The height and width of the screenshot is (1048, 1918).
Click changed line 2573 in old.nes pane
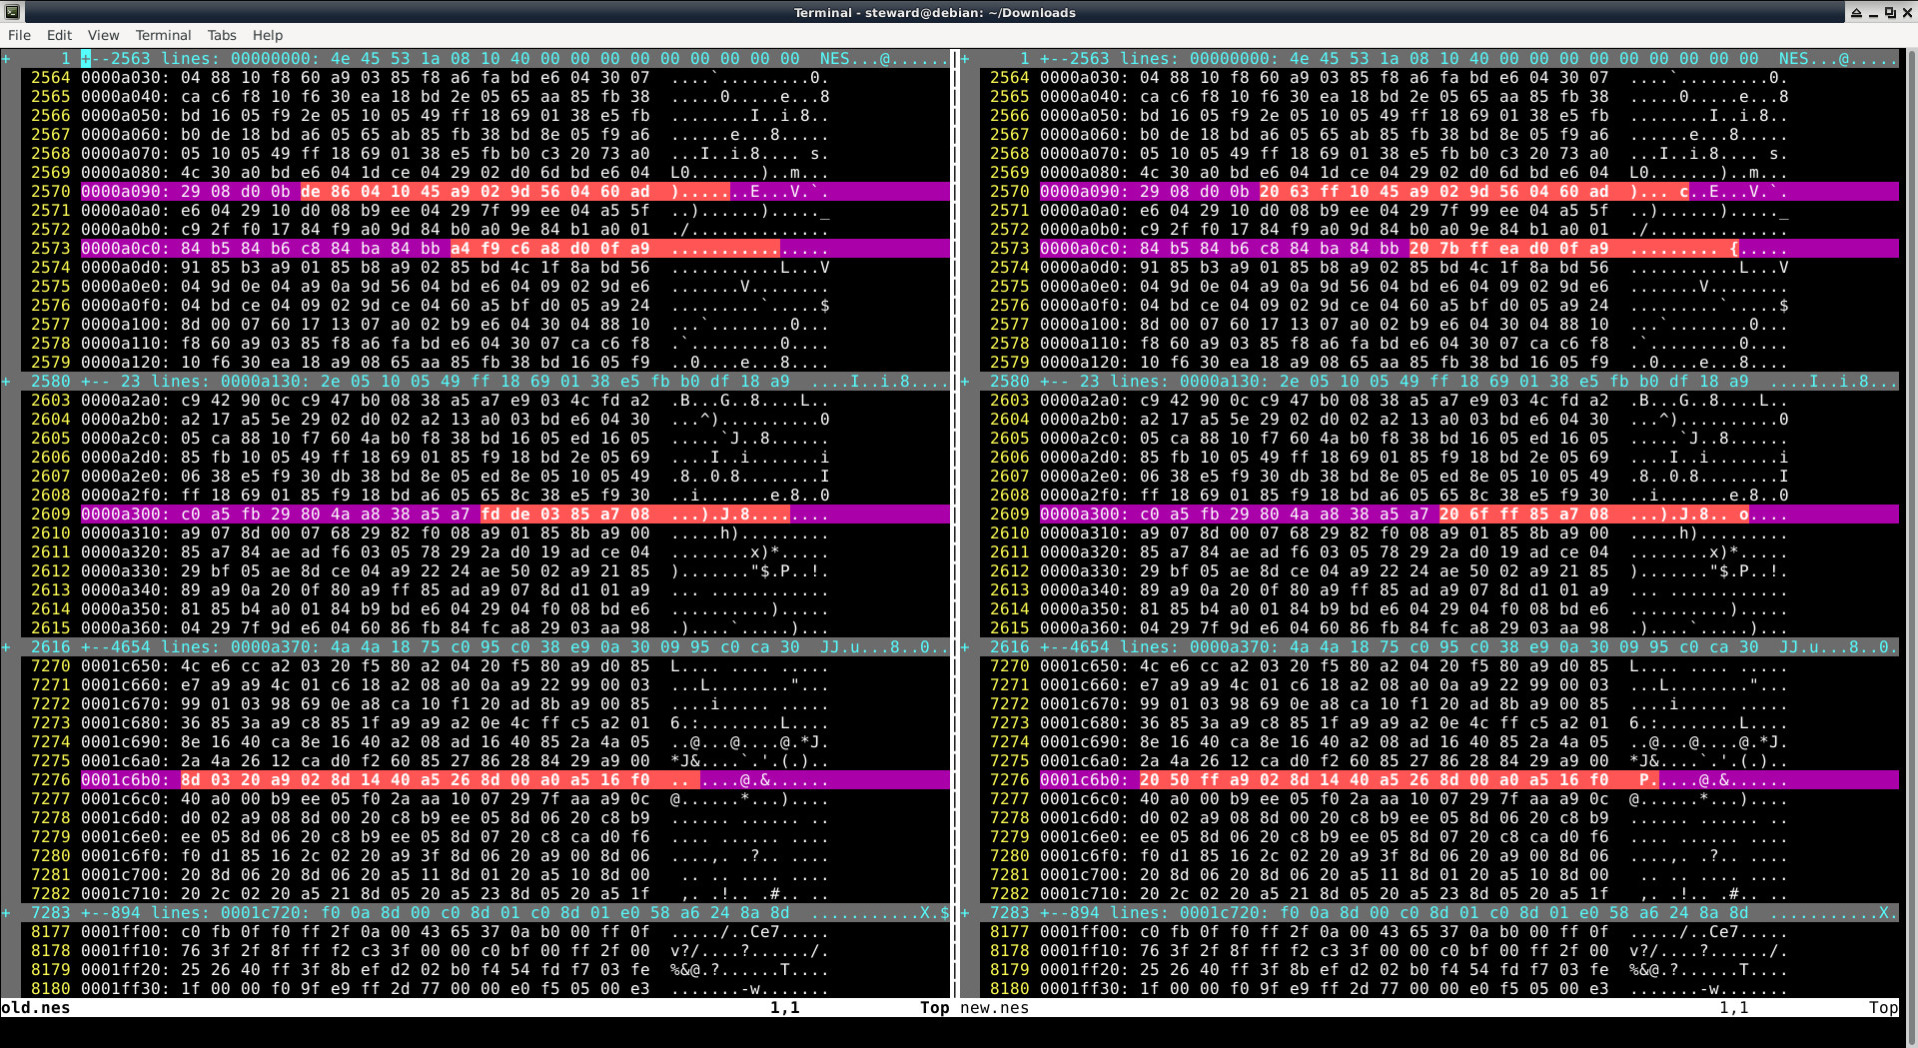click(x=476, y=249)
